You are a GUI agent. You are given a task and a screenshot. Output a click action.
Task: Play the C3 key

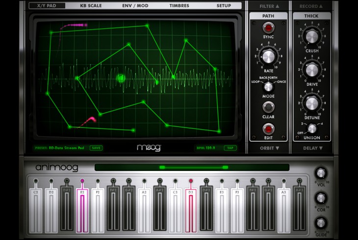(175, 210)
